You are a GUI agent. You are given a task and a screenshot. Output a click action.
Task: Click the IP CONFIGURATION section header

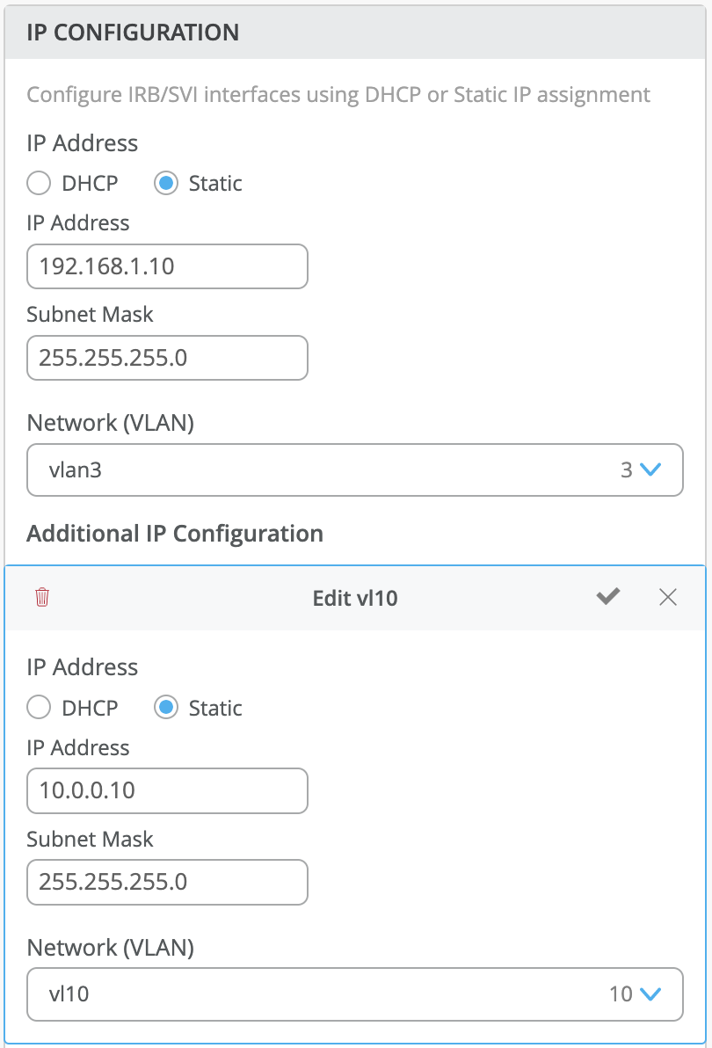coord(134,33)
